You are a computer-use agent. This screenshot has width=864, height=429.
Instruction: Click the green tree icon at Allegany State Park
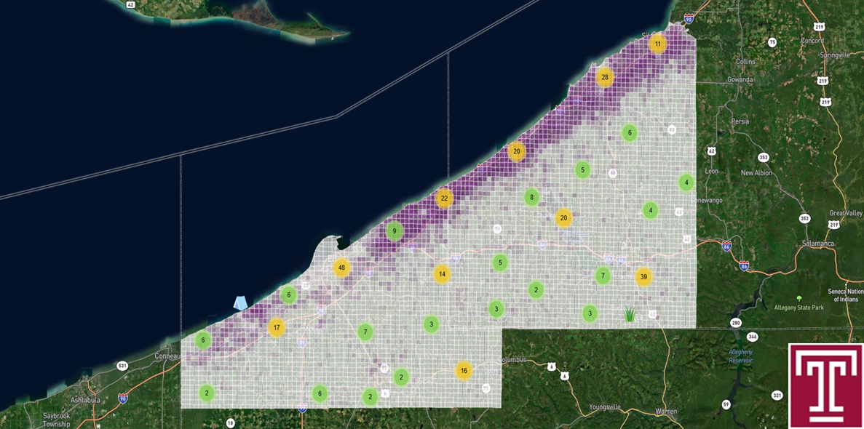point(799,297)
